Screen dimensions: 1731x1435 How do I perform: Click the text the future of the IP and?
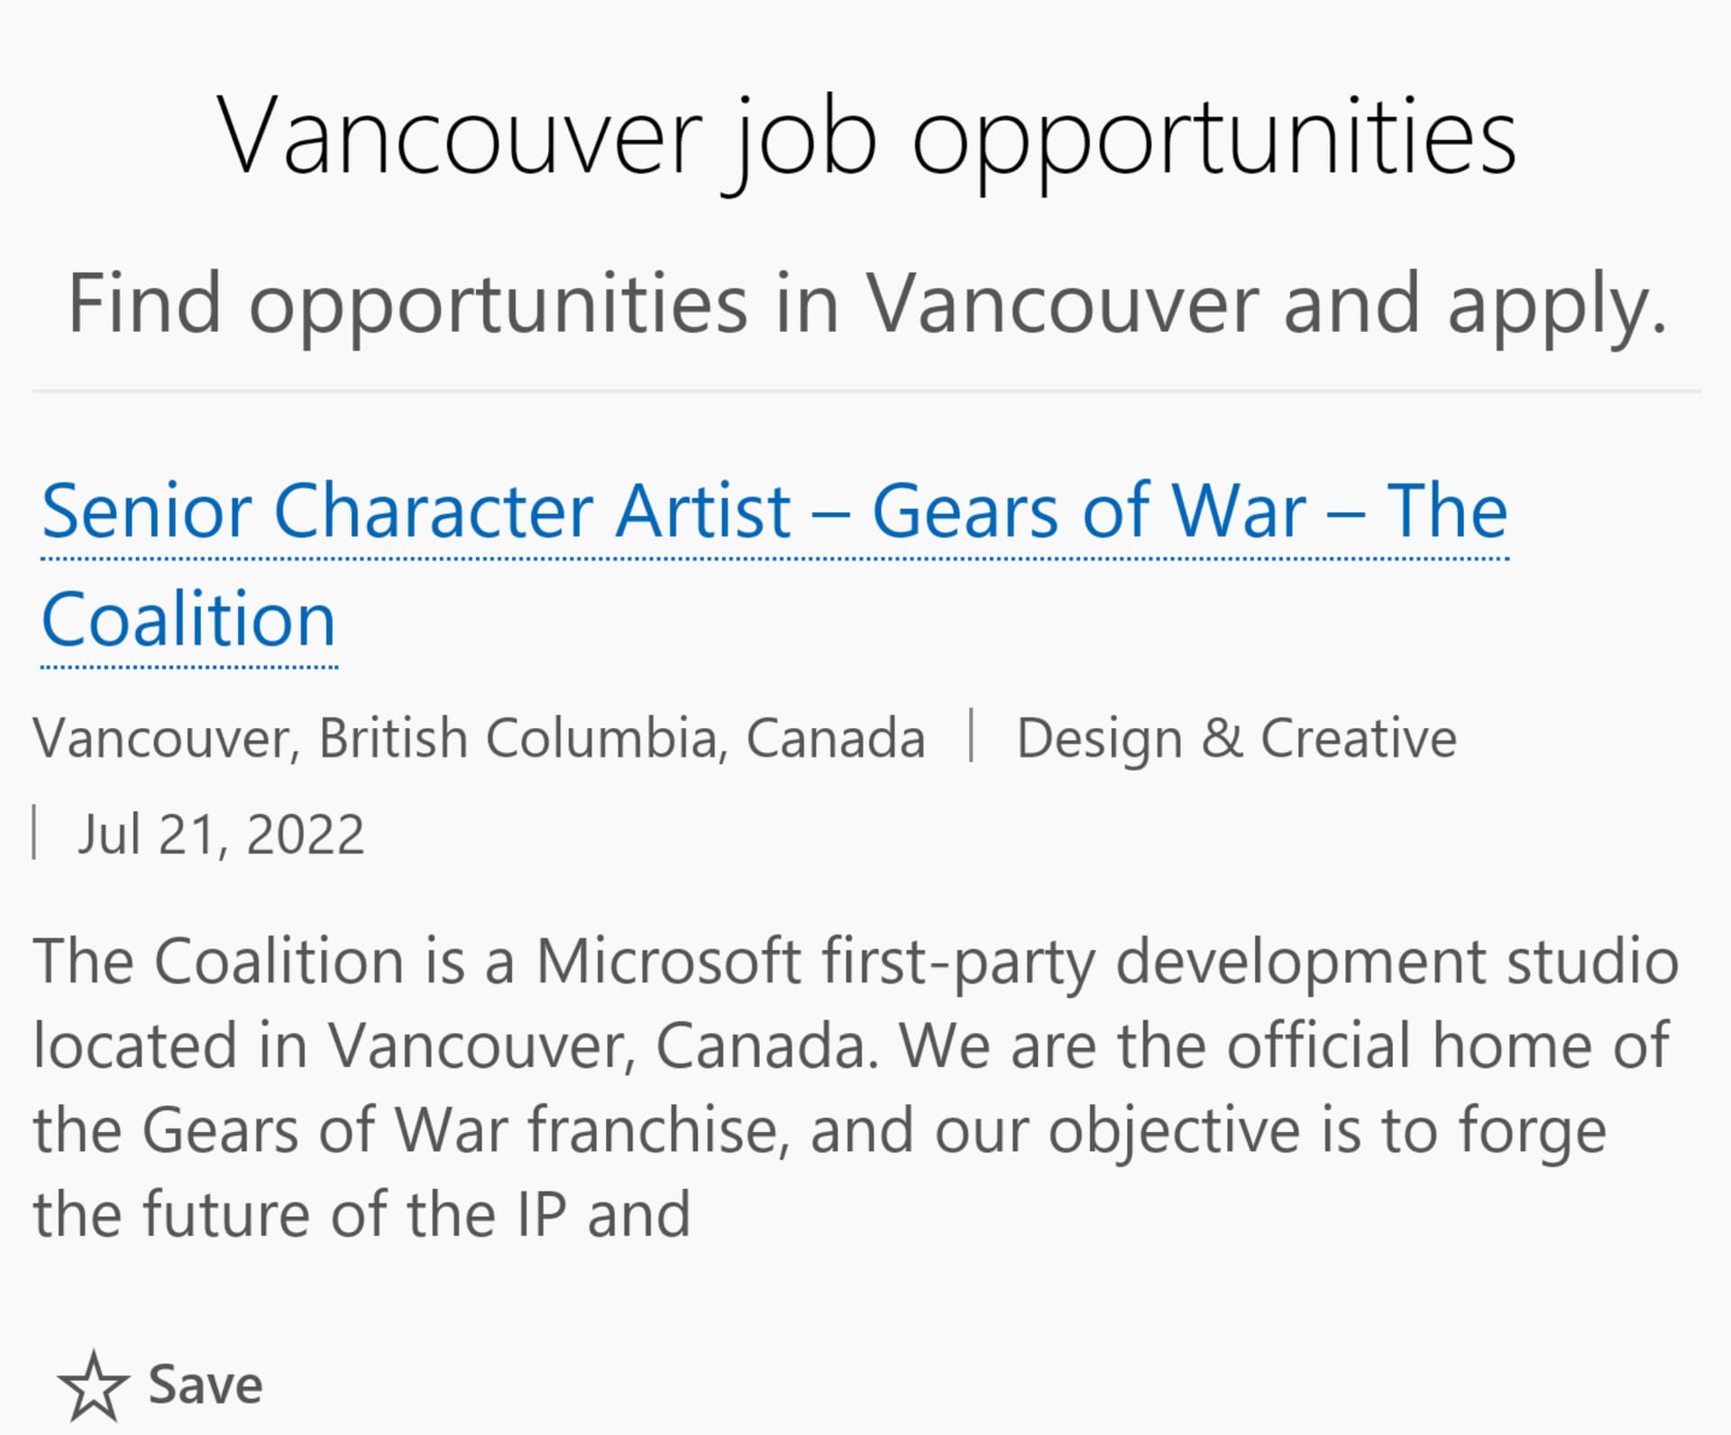point(362,1214)
